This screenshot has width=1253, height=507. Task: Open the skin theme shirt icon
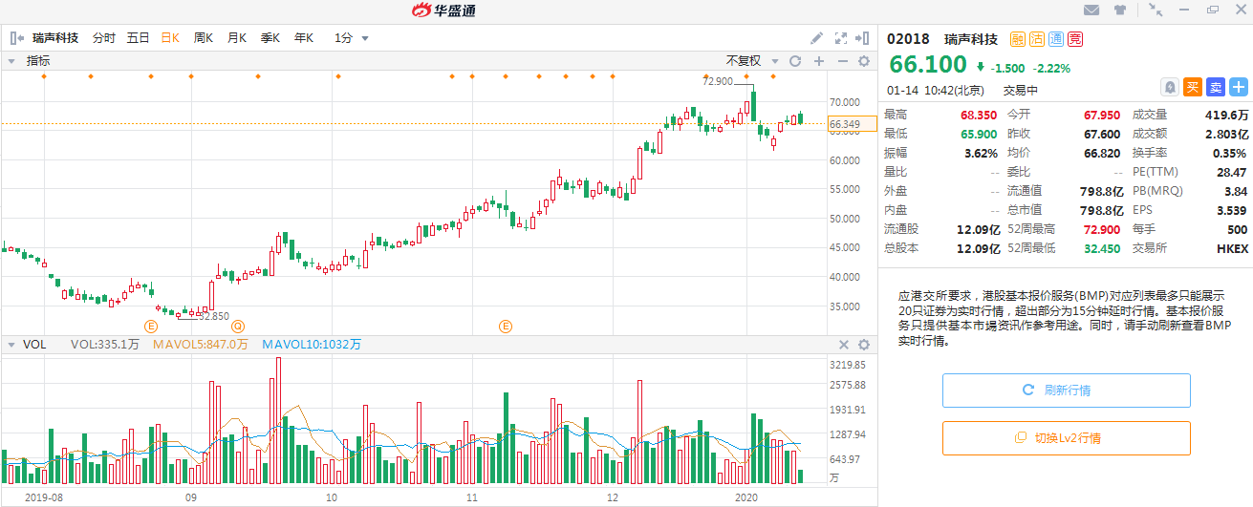point(1120,11)
